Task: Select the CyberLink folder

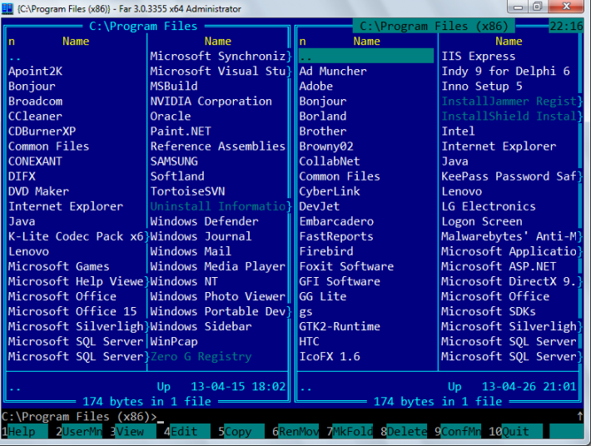Action: [x=330, y=191]
